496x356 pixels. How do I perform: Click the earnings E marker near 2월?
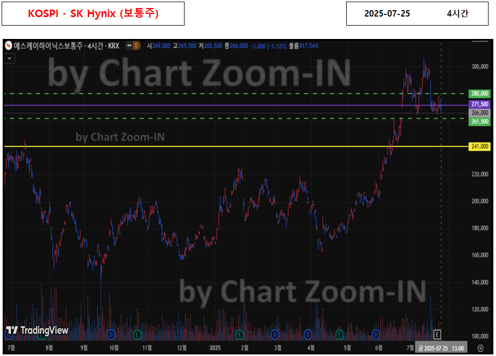tap(240, 334)
